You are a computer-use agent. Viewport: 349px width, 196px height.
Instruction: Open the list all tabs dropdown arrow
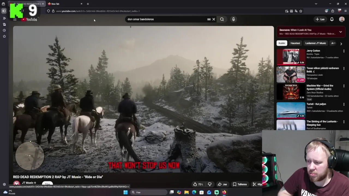point(316,4)
